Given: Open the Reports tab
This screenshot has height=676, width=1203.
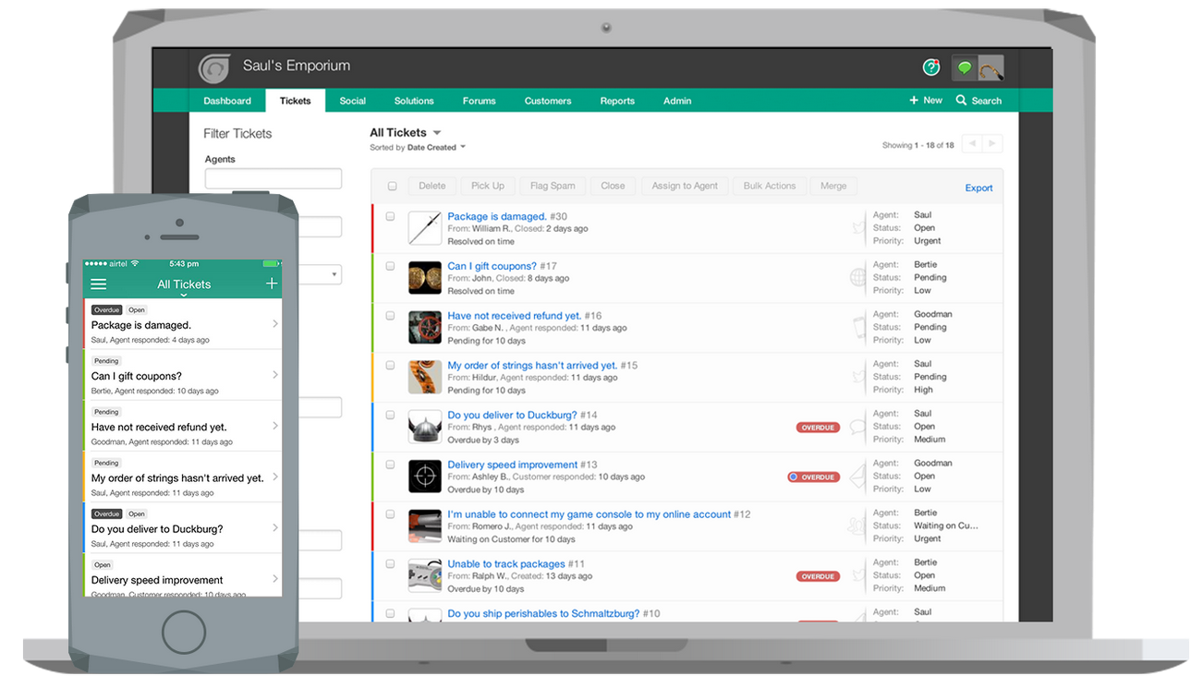Looking at the screenshot, I should point(617,101).
